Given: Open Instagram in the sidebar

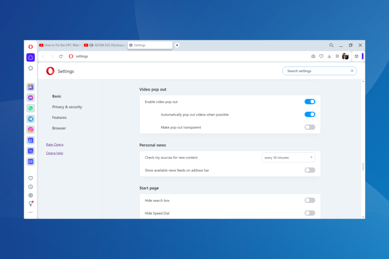Looking at the screenshot, I should (30, 130).
